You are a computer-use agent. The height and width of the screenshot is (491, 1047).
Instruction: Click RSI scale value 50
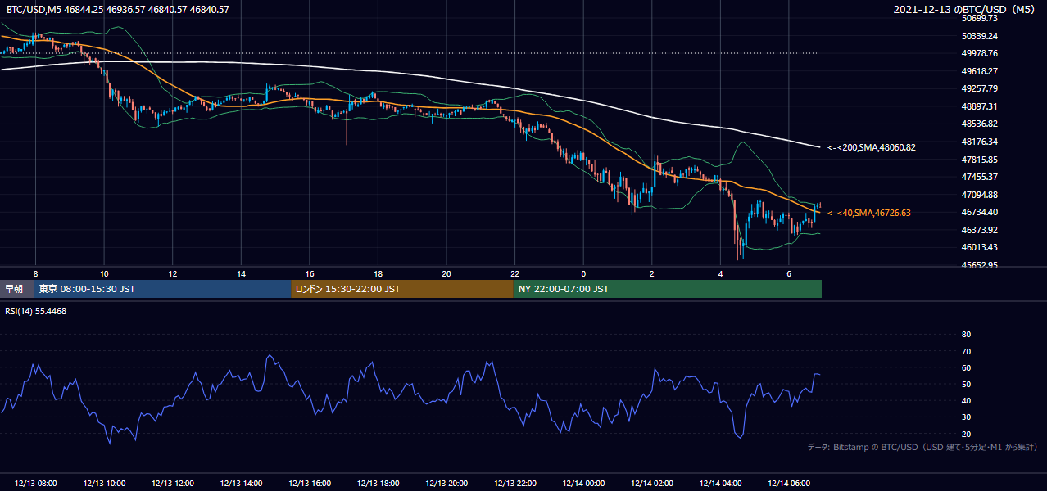[966, 384]
